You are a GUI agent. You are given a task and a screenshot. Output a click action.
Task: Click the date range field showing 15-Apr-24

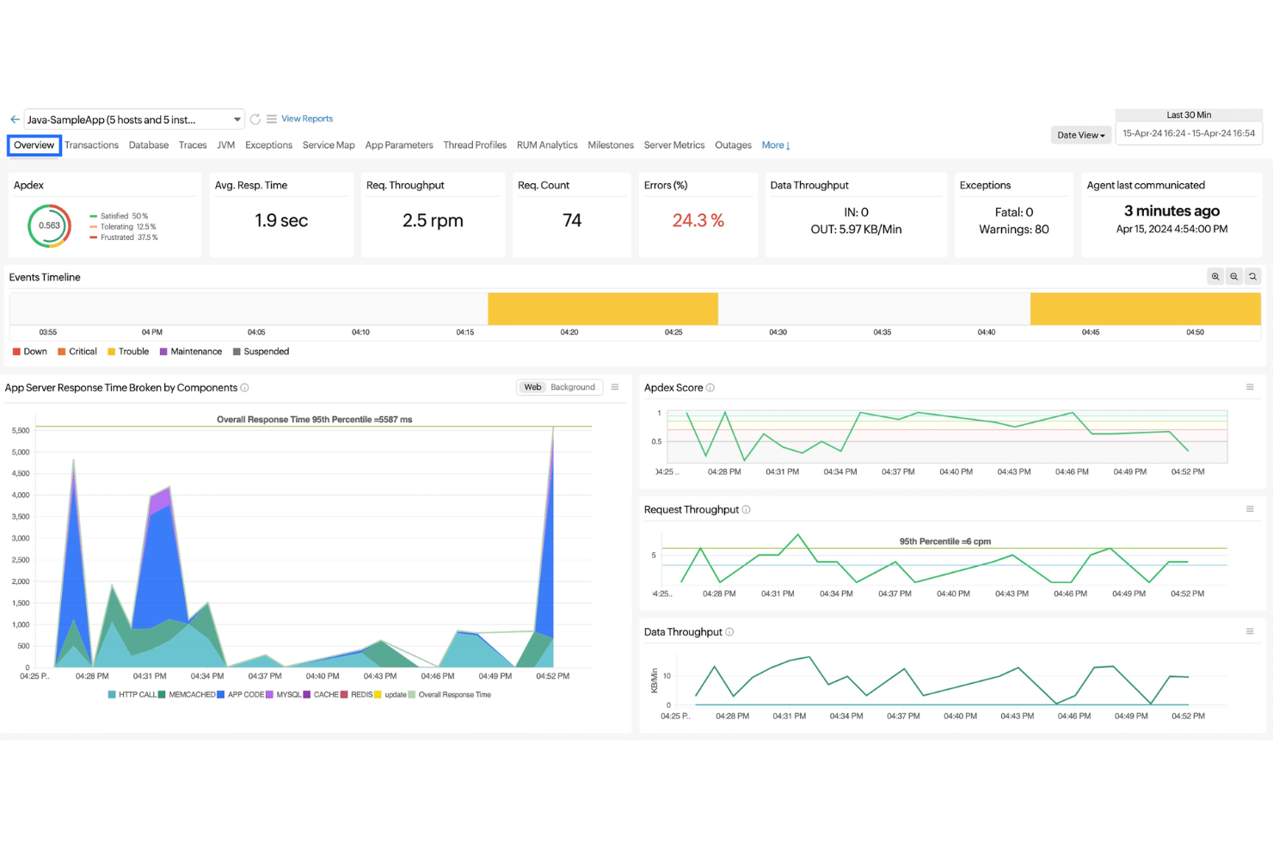(1189, 132)
